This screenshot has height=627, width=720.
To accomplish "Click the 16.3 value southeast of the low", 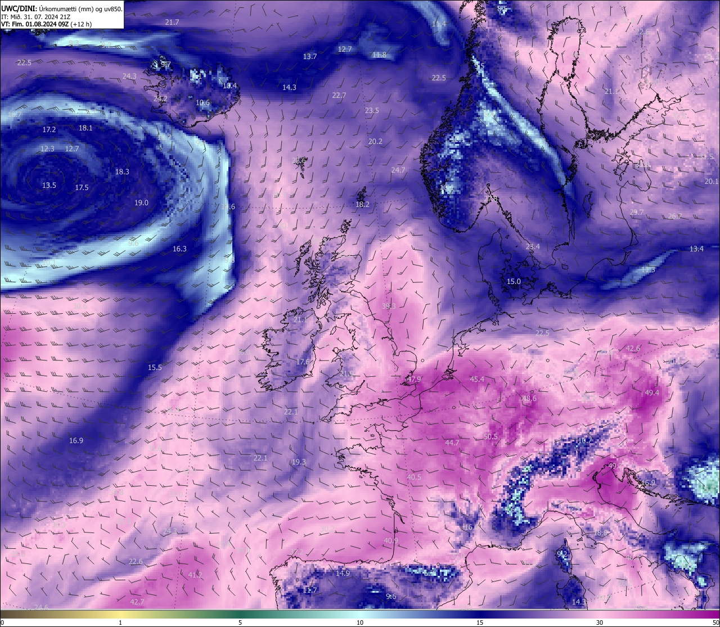I will pyautogui.click(x=179, y=248).
